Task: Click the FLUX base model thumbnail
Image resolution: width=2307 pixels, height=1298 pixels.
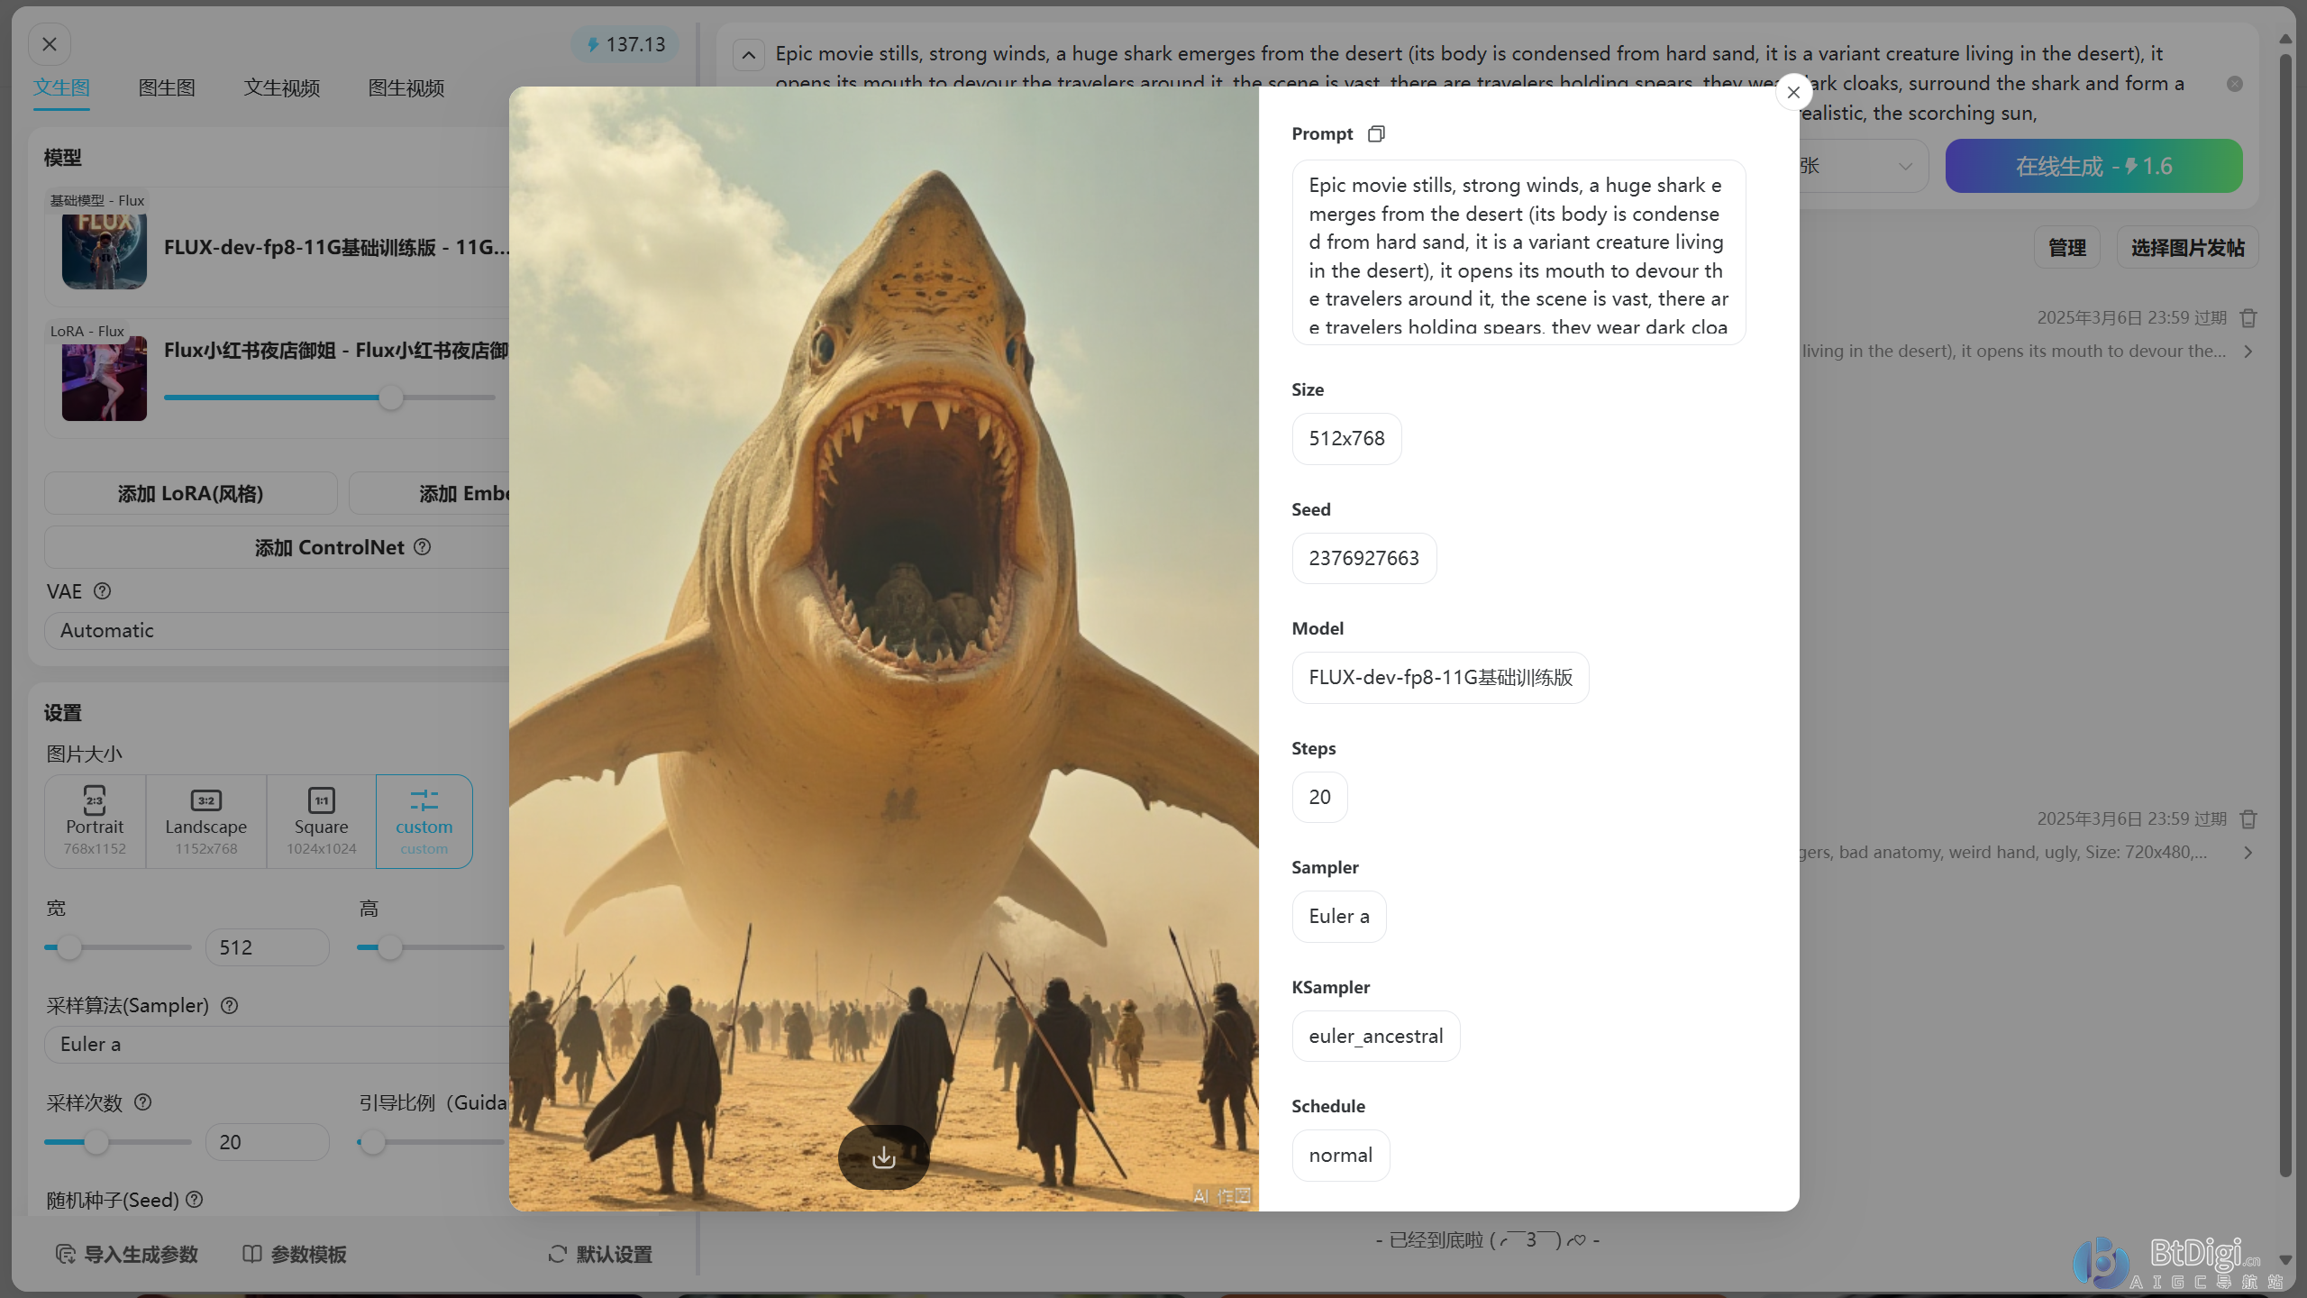Action: [x=105, y=248]
